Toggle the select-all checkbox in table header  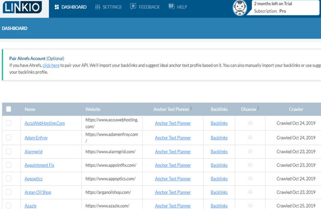point(9,109)
